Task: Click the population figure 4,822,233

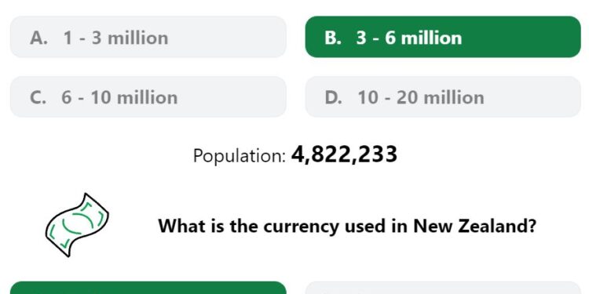Action: [344, 154]
